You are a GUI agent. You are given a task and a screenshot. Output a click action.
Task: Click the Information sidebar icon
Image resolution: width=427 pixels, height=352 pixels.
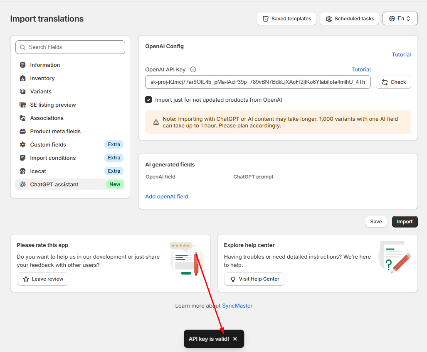pyautogui.click(x=22, y=65)
